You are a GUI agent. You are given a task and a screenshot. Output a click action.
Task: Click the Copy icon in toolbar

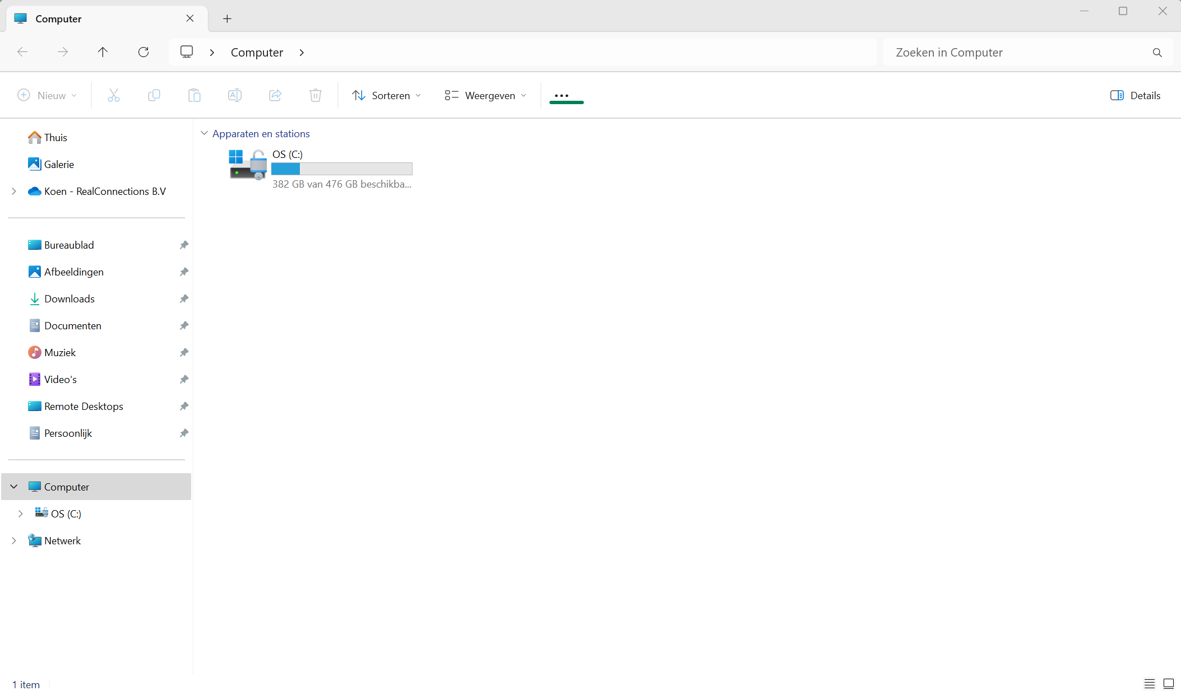point(154,96)
